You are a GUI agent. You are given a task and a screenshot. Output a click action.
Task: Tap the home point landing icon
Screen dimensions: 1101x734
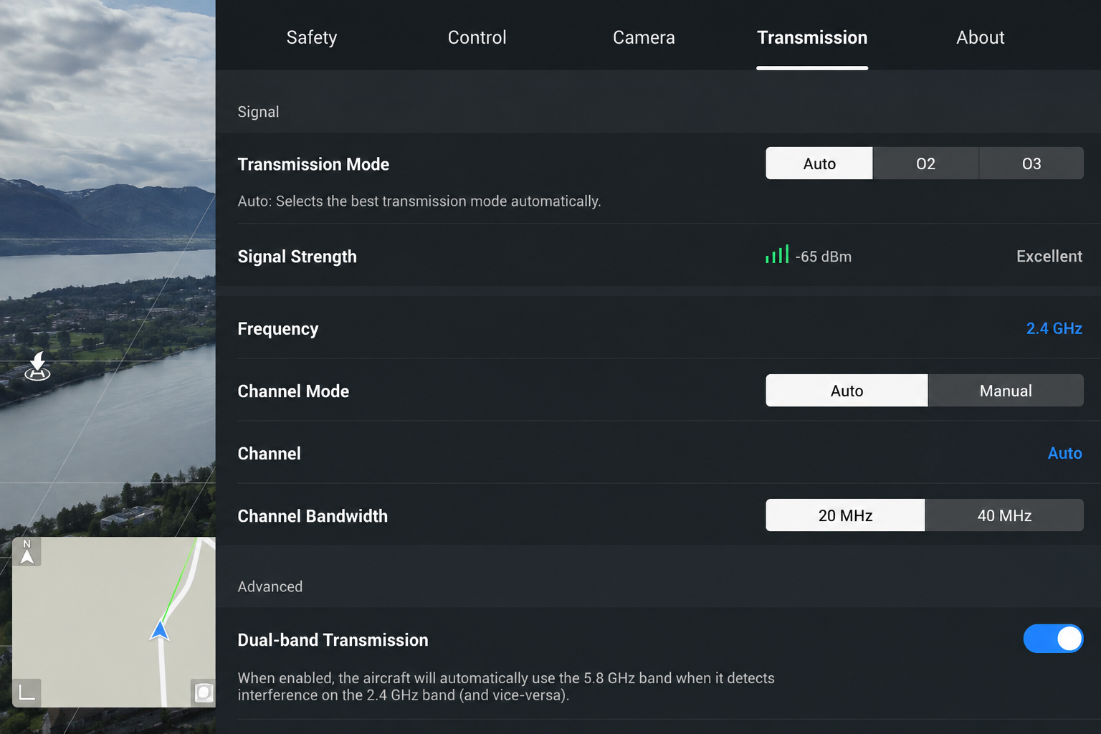pyautogui.click(x=37, y=366)
